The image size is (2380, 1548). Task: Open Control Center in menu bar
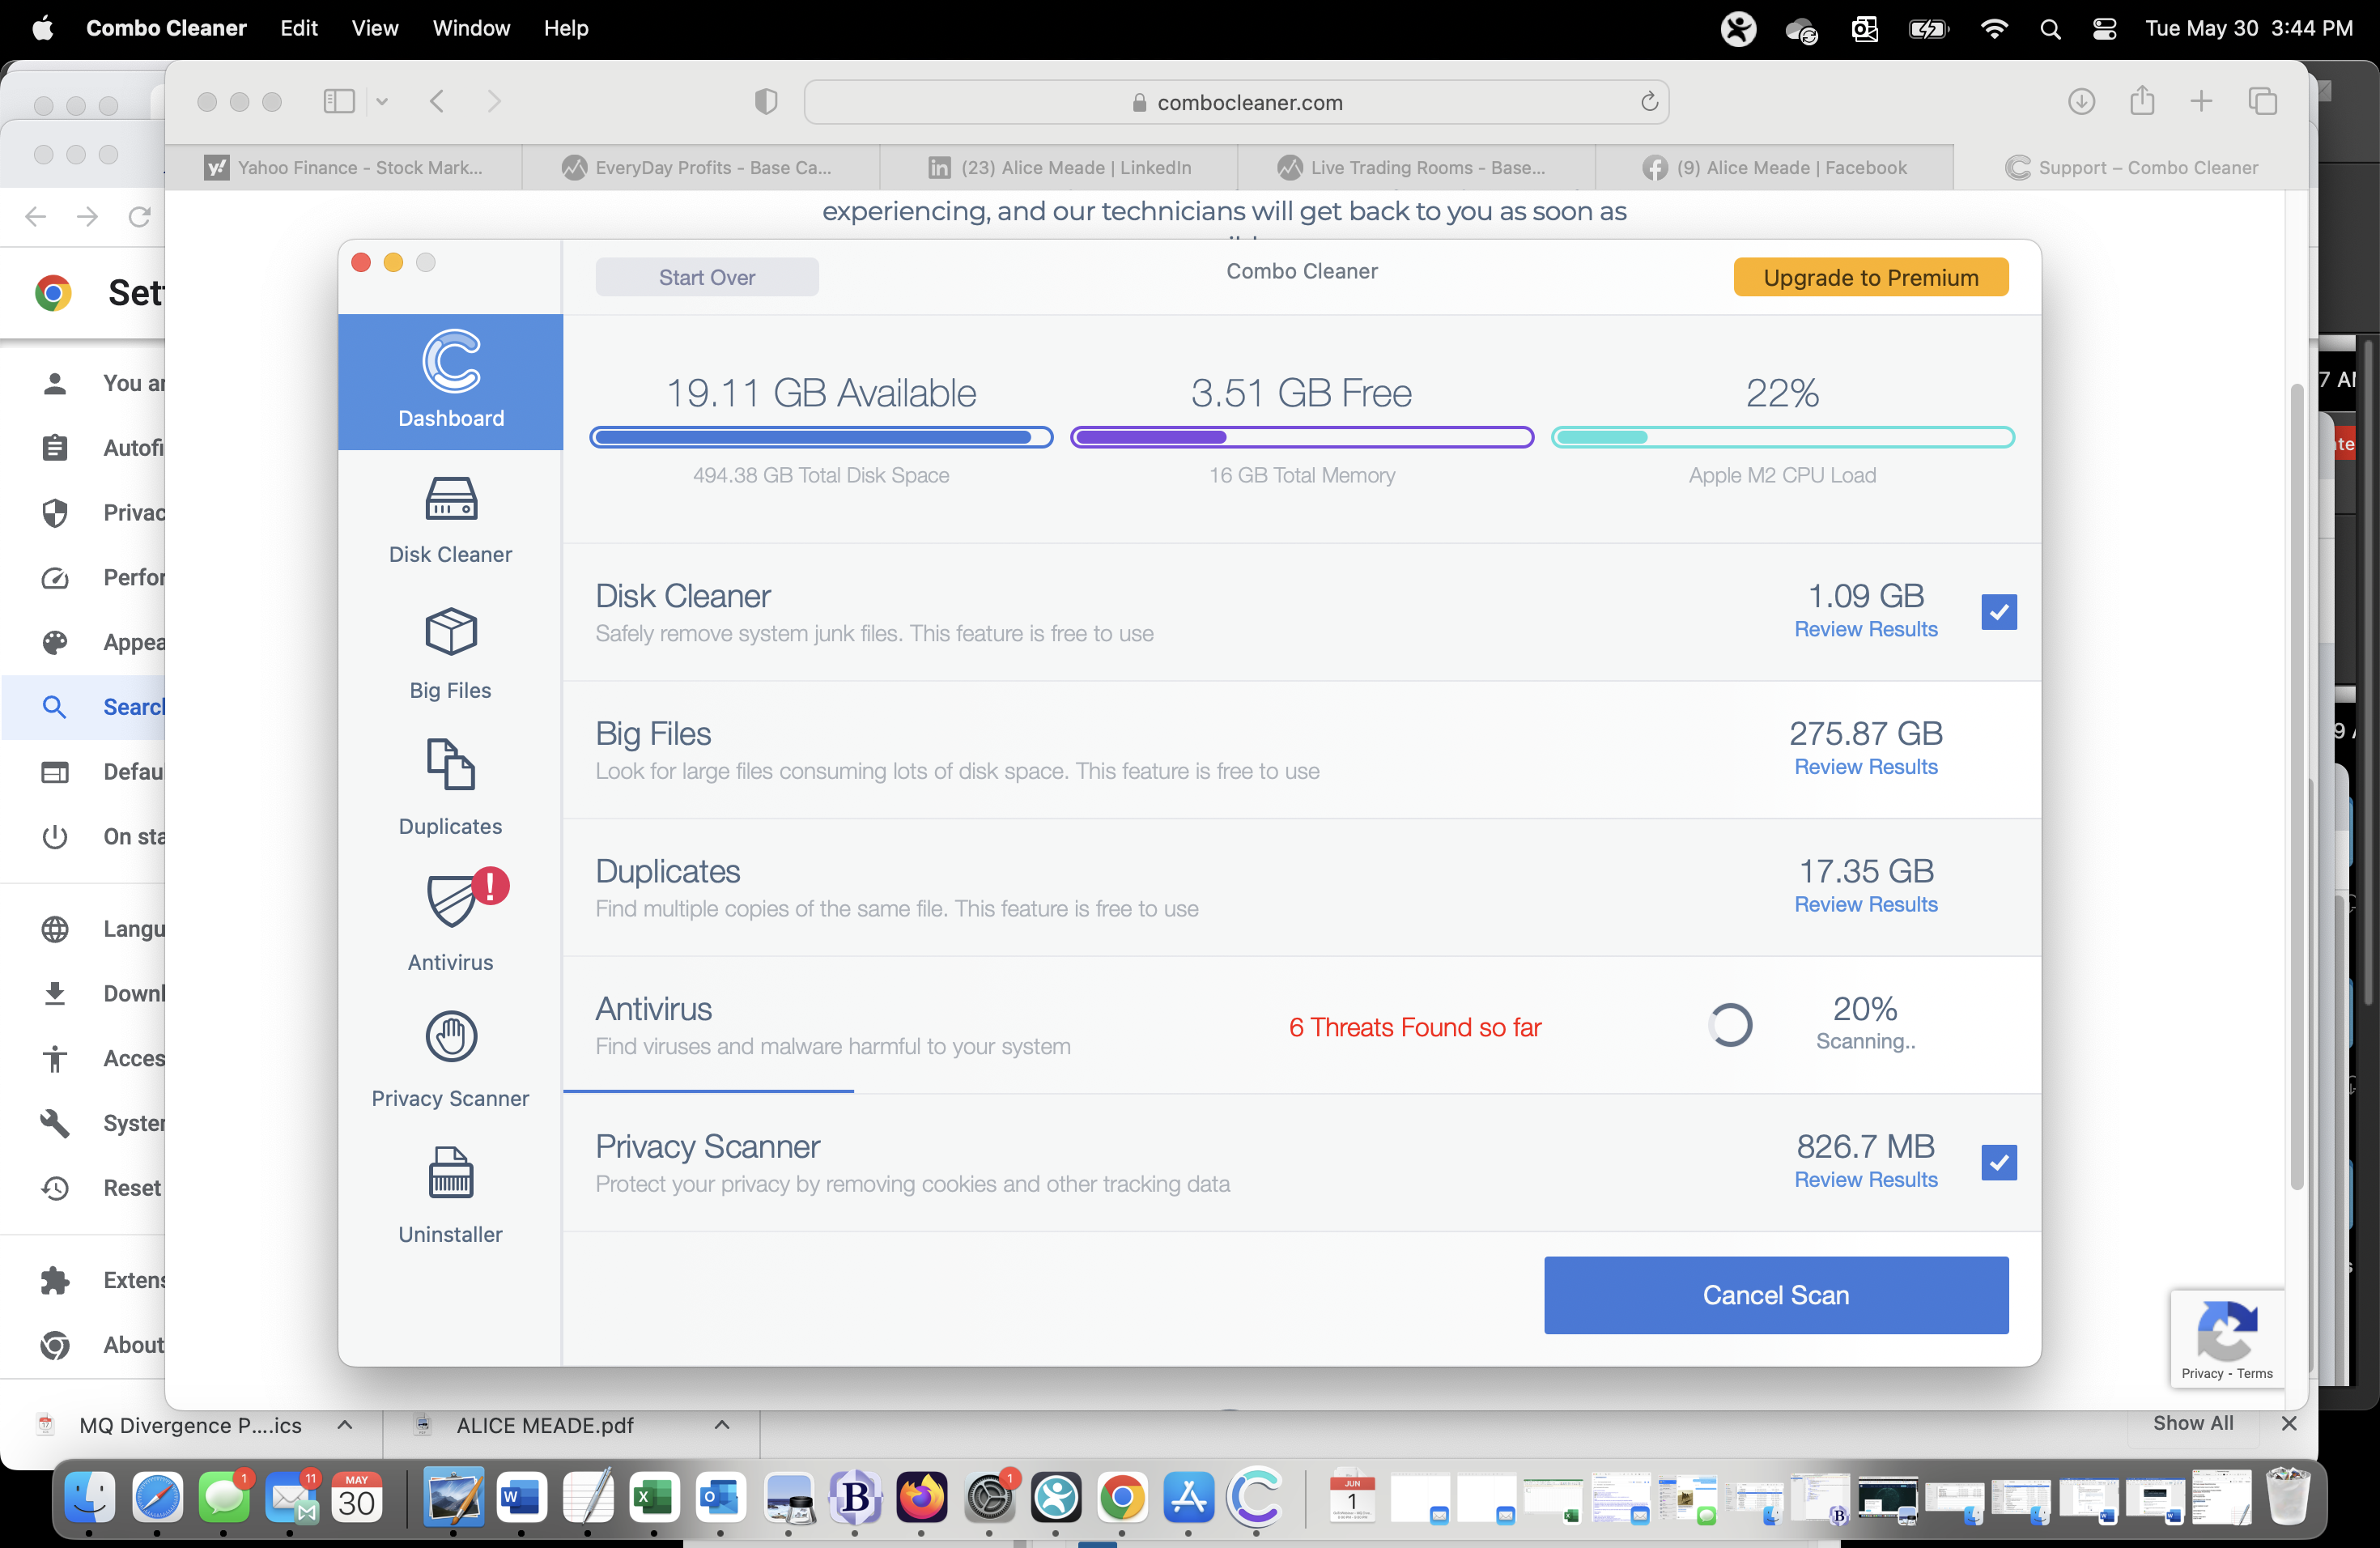pos(2104,29)
